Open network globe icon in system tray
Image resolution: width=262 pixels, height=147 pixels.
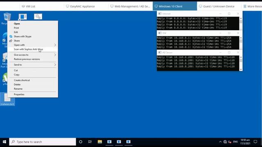coord(225,142)
